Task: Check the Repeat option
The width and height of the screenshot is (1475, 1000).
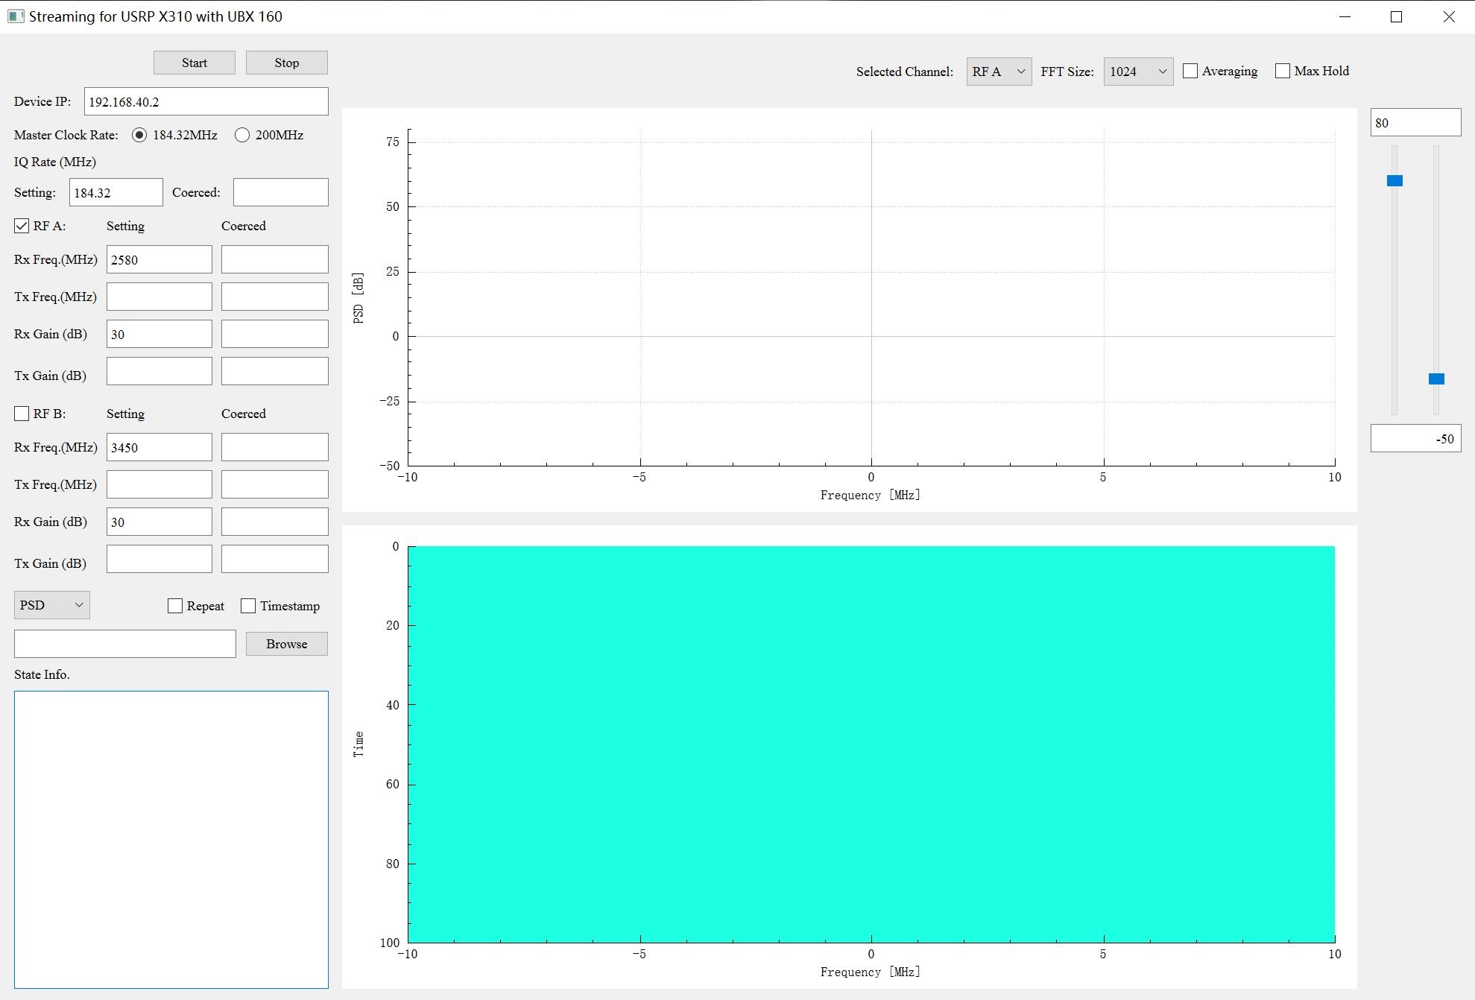Action: point(175,606)
